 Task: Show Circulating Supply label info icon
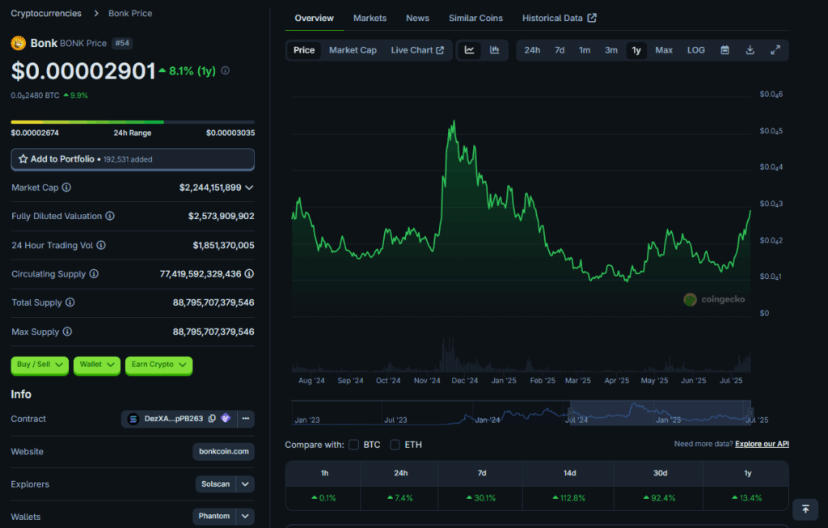point(94,273)
